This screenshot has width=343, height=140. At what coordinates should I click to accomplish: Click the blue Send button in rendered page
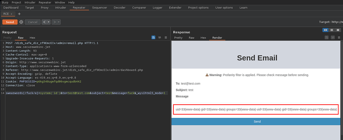[257, 122]
